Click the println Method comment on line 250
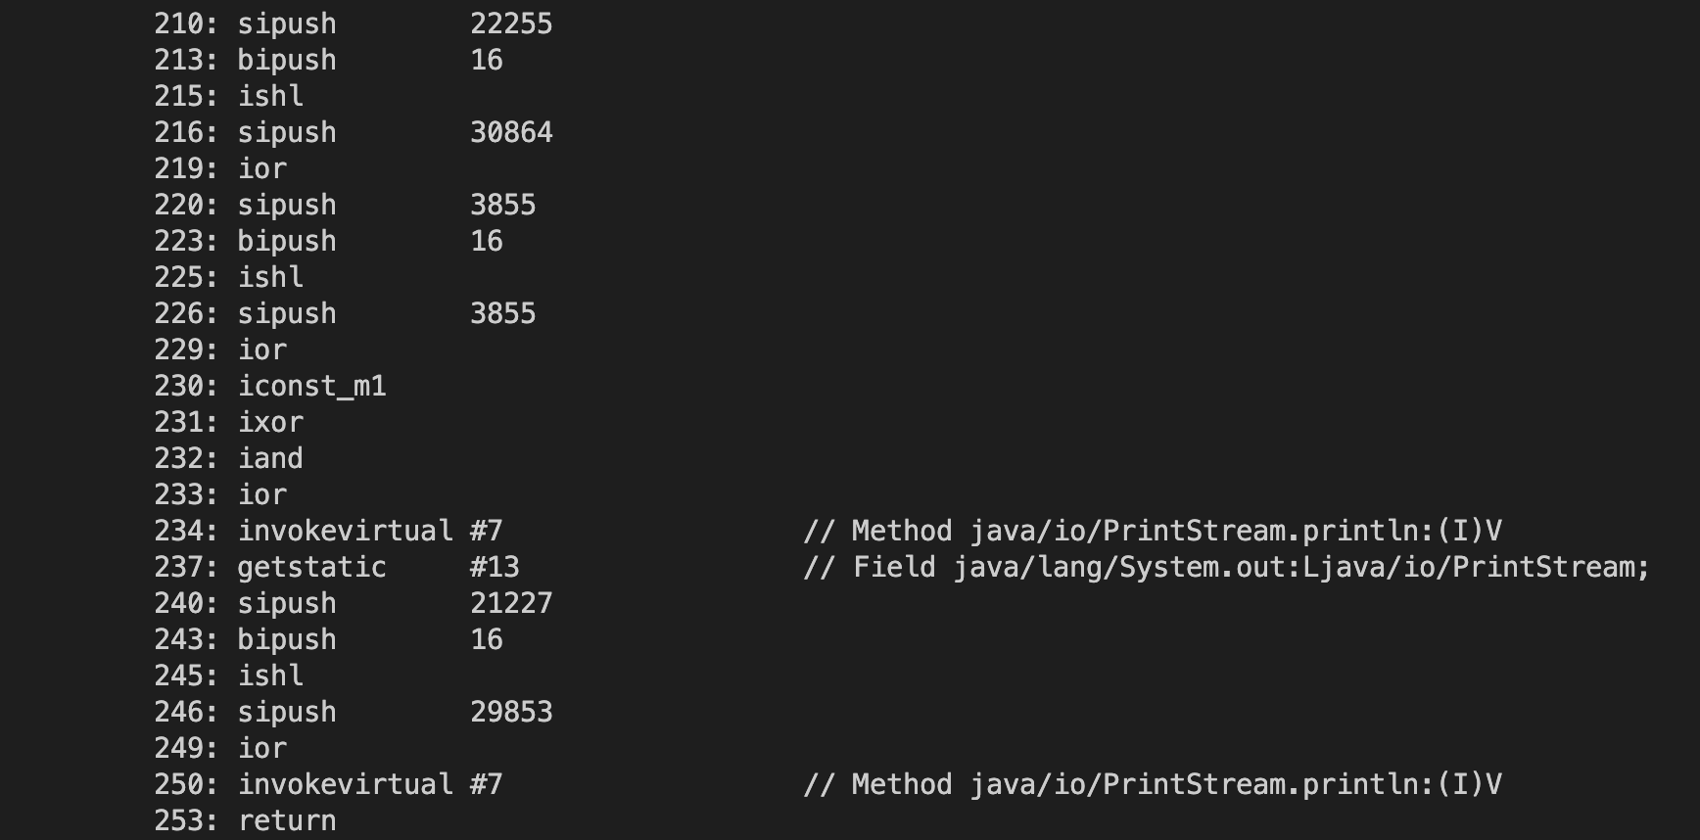Viewport: 1700px width, 840px height. tap(1152, 784)
